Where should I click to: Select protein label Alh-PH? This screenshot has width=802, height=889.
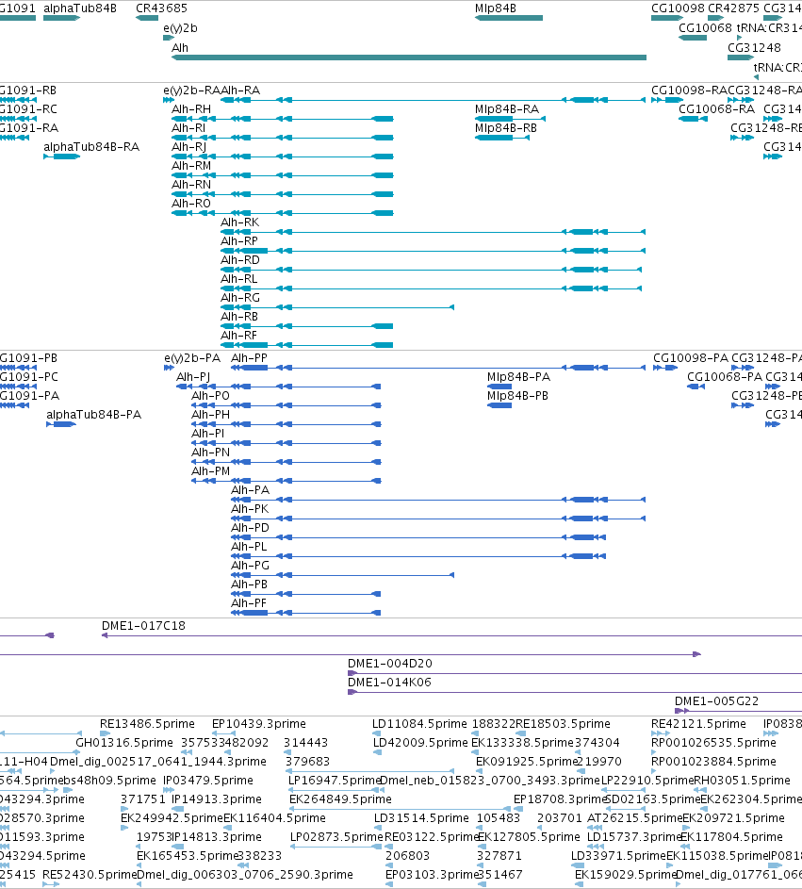click(x=210, y=415)
